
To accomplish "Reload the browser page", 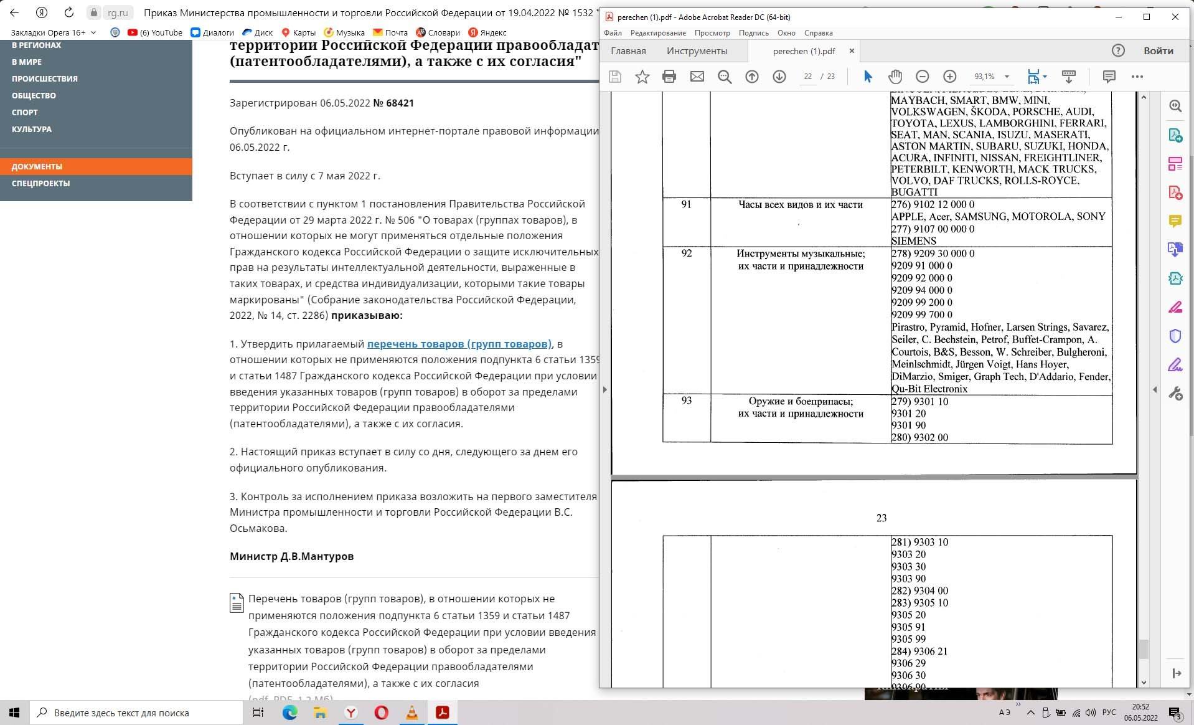I will (69, 12).
